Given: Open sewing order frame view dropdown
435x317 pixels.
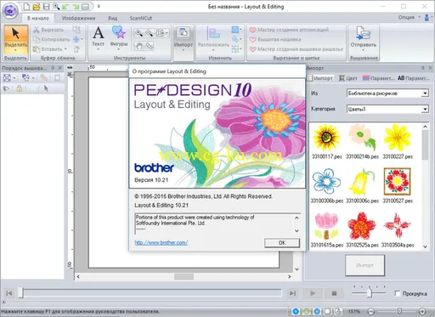Looking at the screenshot, I should pyautogui.click(x=14, y=77).
